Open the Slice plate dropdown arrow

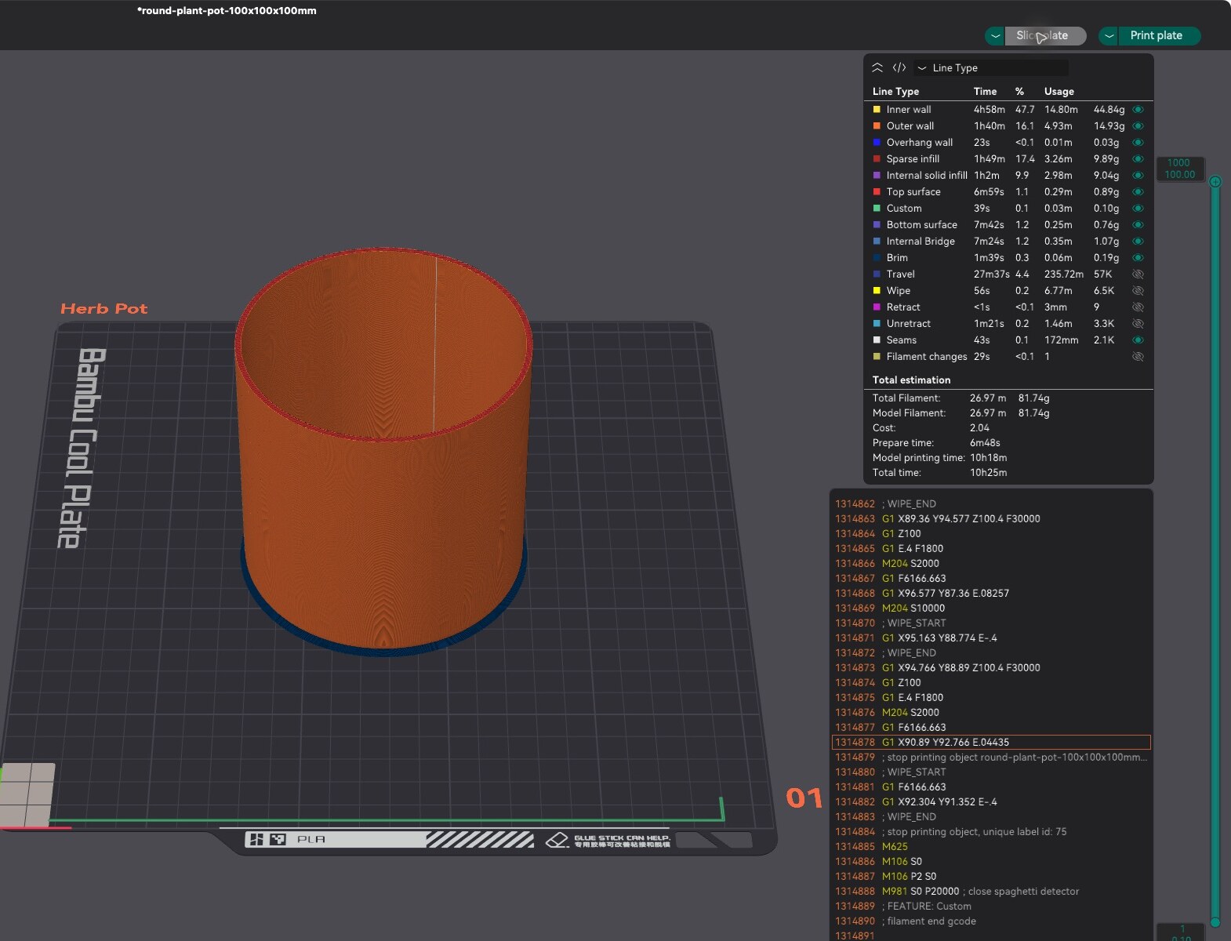(x=995, y=36)
